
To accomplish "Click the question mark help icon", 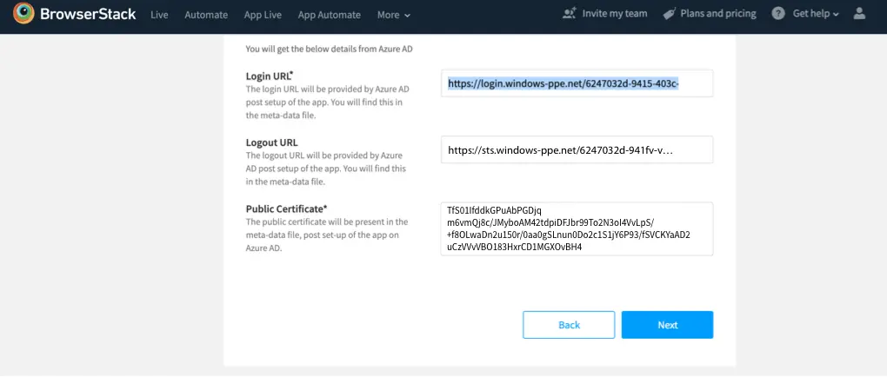I will pos(778,14).
